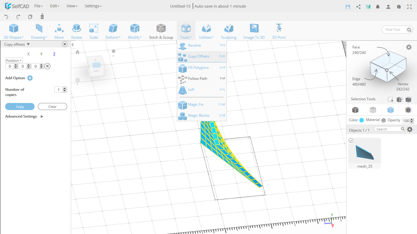Collapse the Copy offsets panel title

(x=17, y=44)
